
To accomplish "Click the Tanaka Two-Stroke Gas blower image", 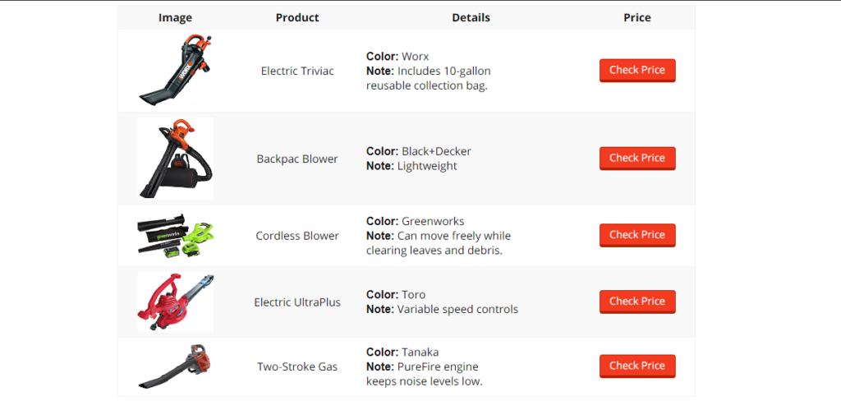I will 175,366.
